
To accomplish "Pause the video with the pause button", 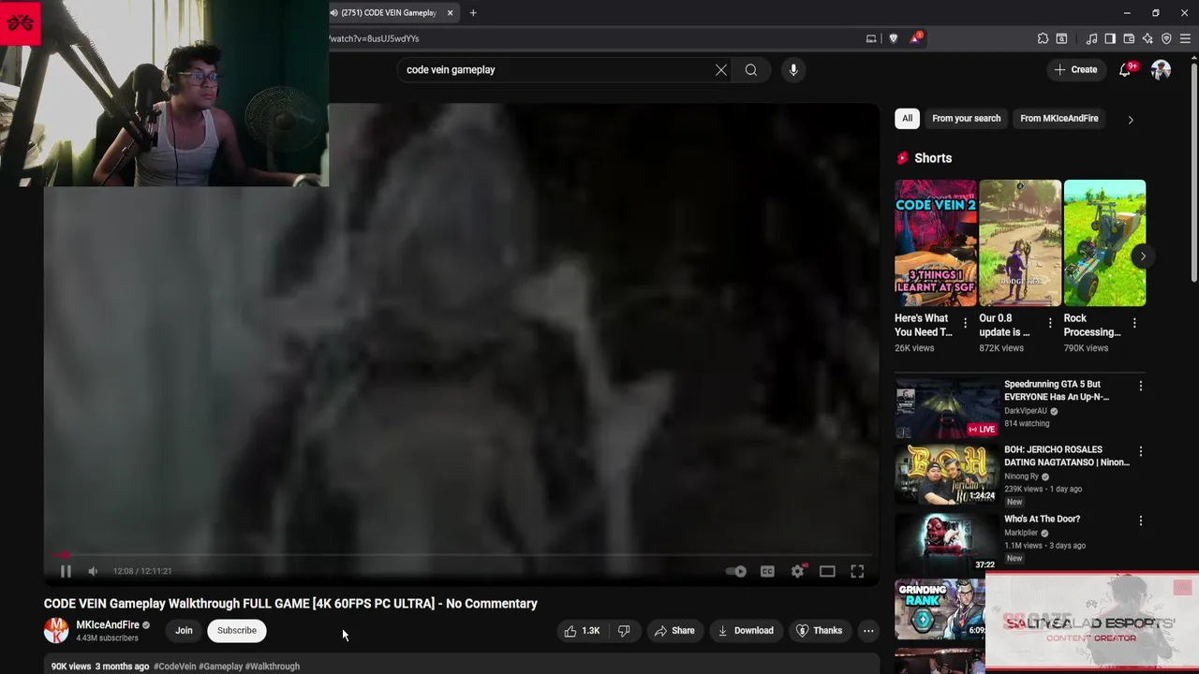I will [x=66, y=571].
